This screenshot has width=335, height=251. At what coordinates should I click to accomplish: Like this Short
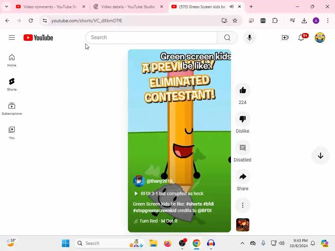[x=242, y=90]
